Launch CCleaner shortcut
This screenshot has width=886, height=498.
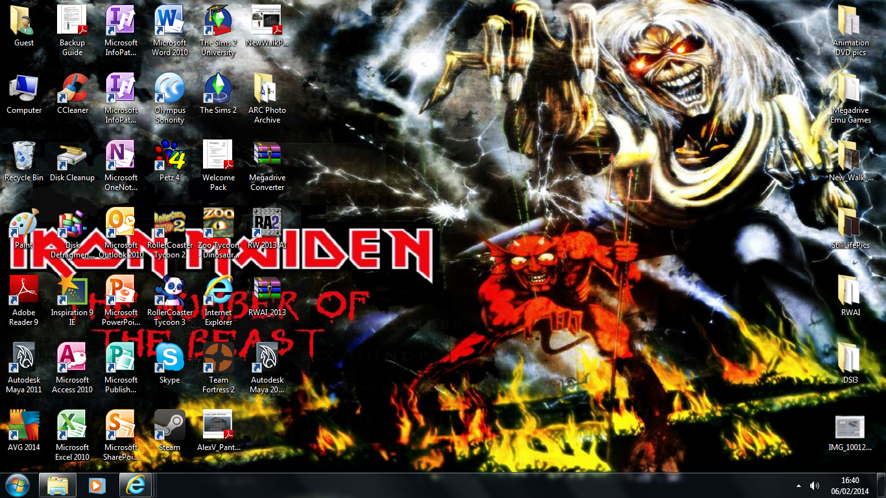click(x=73, y=95)
